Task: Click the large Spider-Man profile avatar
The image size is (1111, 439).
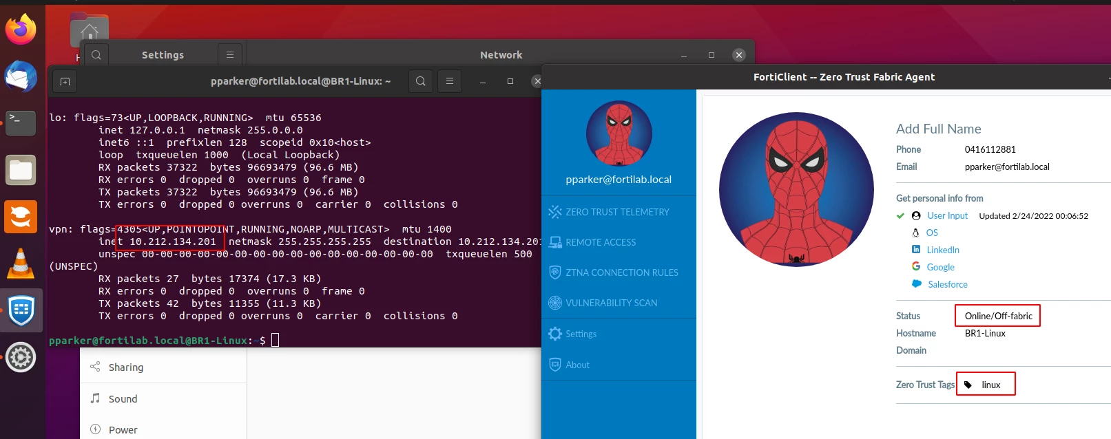Action: tap(796, 190)
